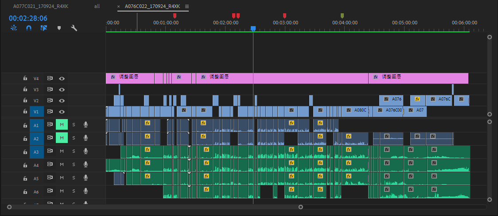Toggle nest sequence insert icon
Screen dimensions: 498x216
(14, 28)
